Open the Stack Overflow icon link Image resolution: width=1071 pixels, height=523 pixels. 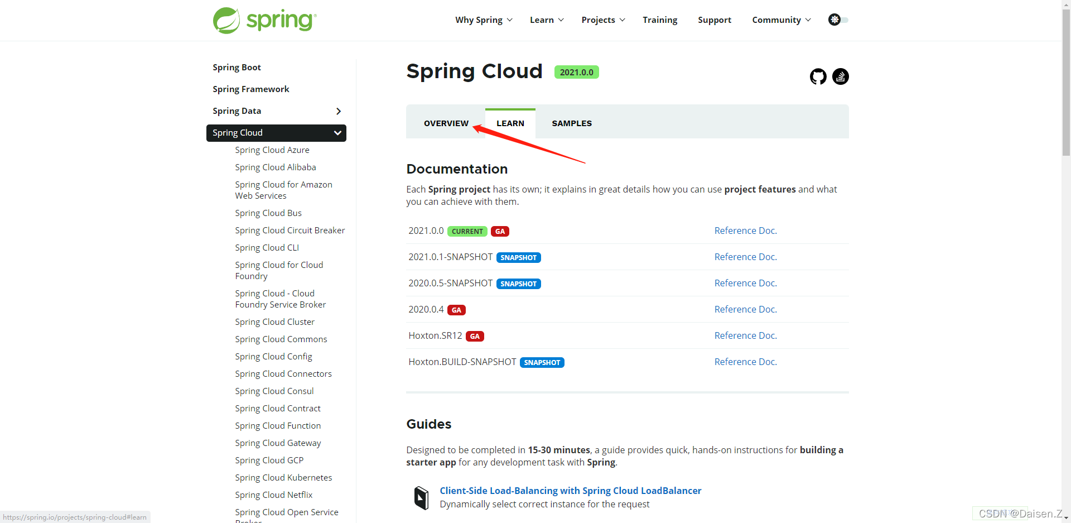pyautogui.click(x=841, y=76)
